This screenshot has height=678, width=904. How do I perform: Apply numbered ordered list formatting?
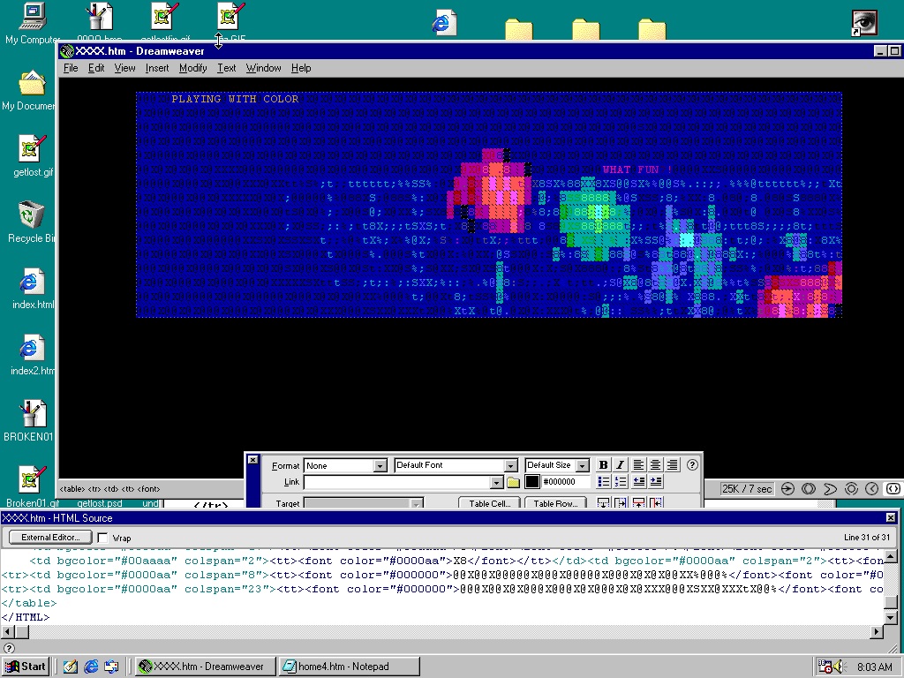coord(621,481)
